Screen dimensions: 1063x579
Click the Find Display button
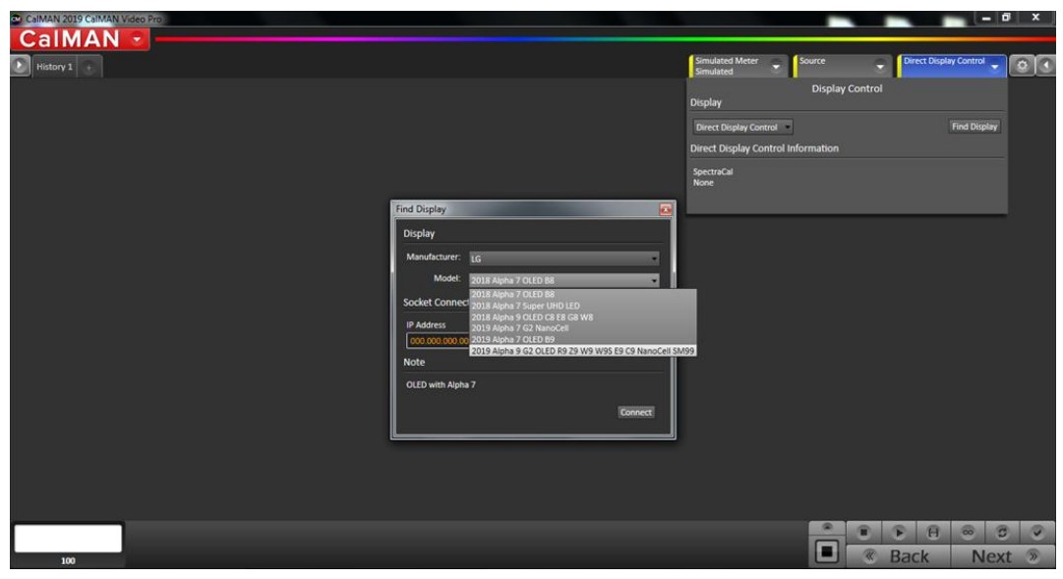pos(974,127)
